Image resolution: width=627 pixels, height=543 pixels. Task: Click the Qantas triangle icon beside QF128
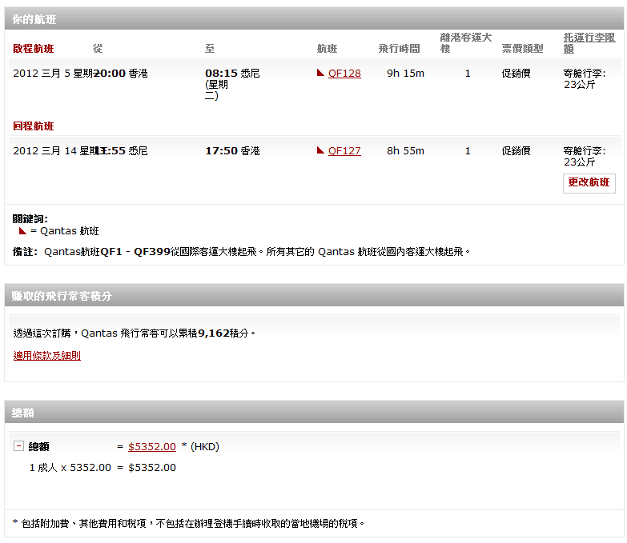320,73
